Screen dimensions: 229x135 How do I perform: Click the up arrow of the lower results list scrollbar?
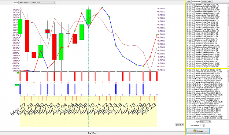228,70
